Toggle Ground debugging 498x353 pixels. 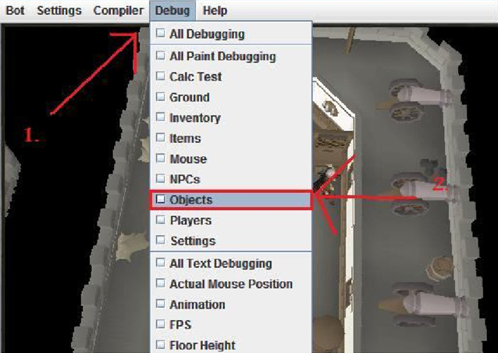231,97
